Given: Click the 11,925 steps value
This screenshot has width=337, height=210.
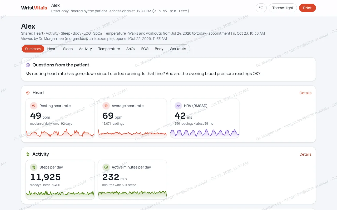Looking at the screenshot, I should [45, 177].
